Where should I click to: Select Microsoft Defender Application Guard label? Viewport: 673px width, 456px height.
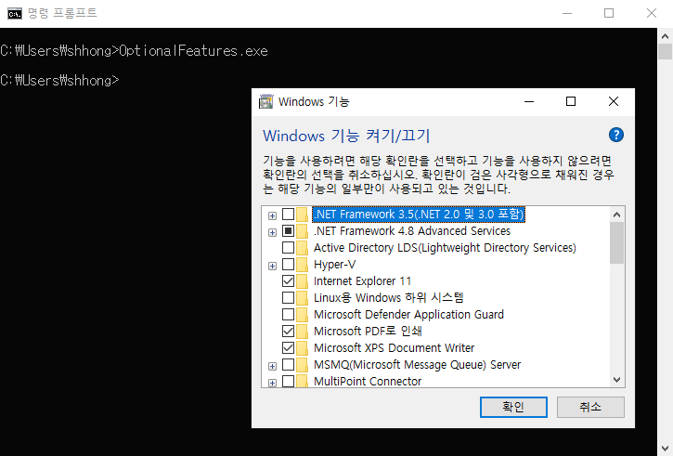[408, 314]
